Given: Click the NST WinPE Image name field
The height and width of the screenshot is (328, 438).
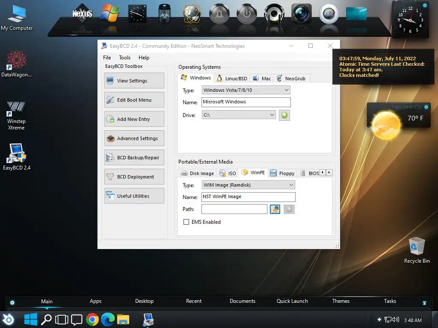Looking at the screenshot, I should pos(249,197).
